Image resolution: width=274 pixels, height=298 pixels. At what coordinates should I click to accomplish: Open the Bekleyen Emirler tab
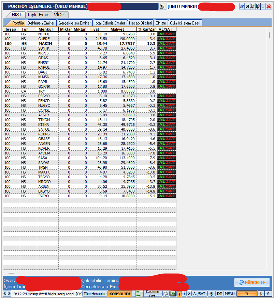[41, 23]
